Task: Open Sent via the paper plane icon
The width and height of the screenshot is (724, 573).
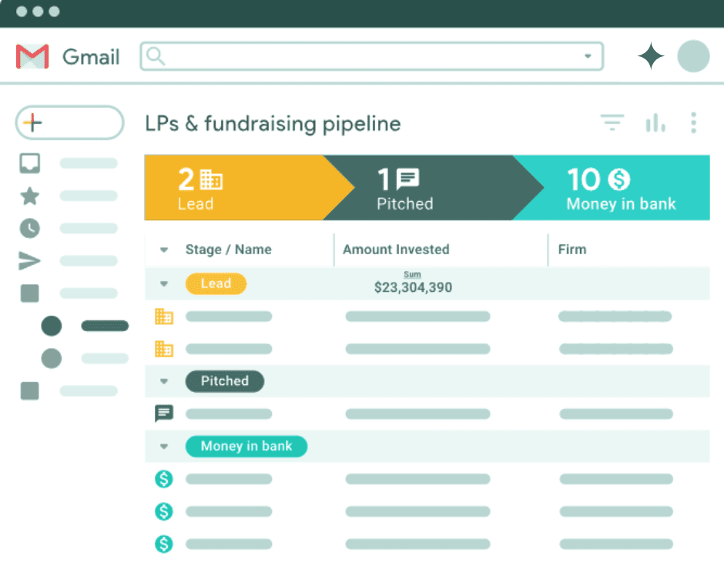Action: (x=30, y=261)
